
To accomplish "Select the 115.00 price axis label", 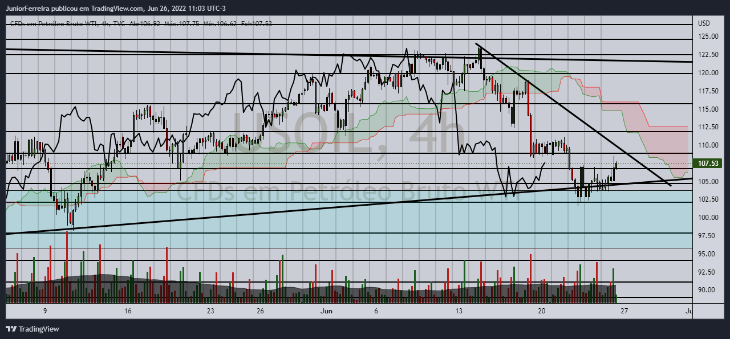I will click(708, 109).
